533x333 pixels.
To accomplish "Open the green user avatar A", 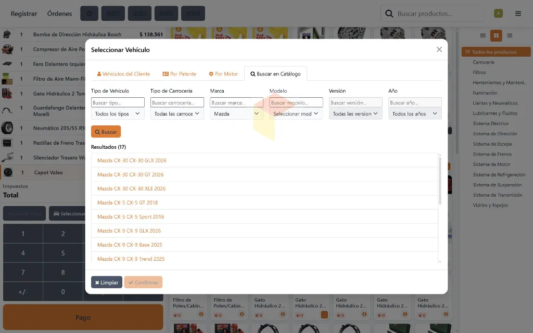I will click(498, 14).
